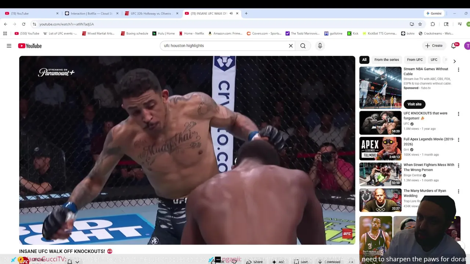Image resolution: width=470 pixels, height=264 pixels.
Task: Open the YouTube hamburger guide menu
Action: click(x=9, y=46)
